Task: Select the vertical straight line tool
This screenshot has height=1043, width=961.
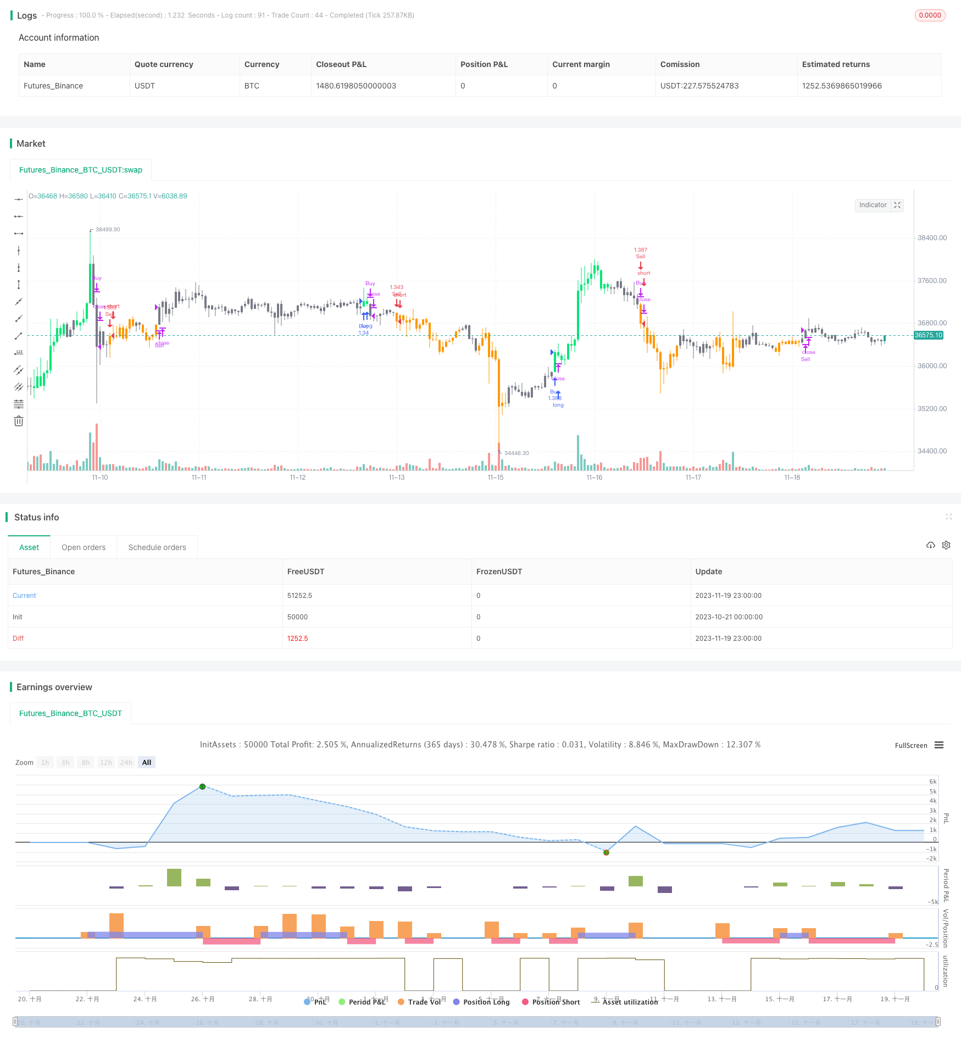Action: click(x=19, y=251)
